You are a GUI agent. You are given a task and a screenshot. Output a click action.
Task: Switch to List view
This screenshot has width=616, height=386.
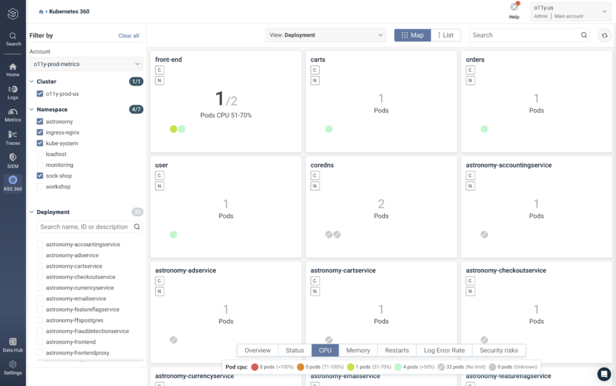pos(446,35)
